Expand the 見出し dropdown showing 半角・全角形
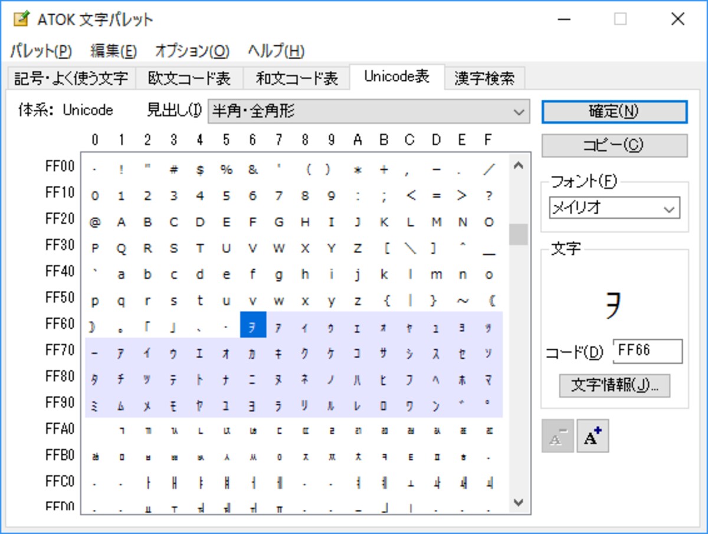 tap(369, 111)
